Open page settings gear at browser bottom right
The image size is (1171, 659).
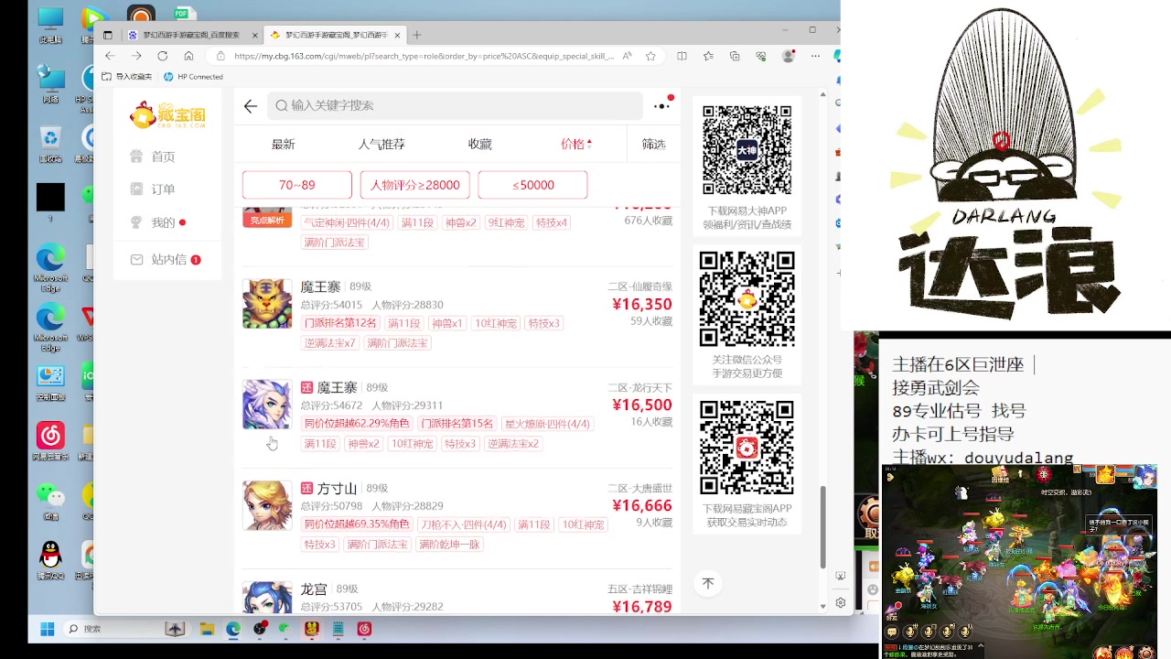coord(840,603)
